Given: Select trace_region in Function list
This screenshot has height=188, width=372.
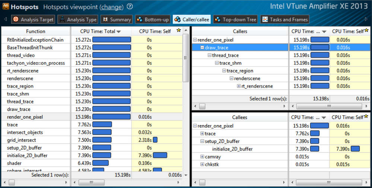Looking at the screenshot, I should tap(20, 86).
